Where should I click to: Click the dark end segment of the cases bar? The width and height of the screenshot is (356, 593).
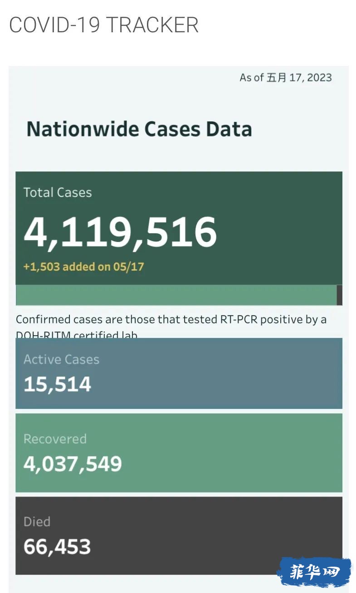[340, 295]
